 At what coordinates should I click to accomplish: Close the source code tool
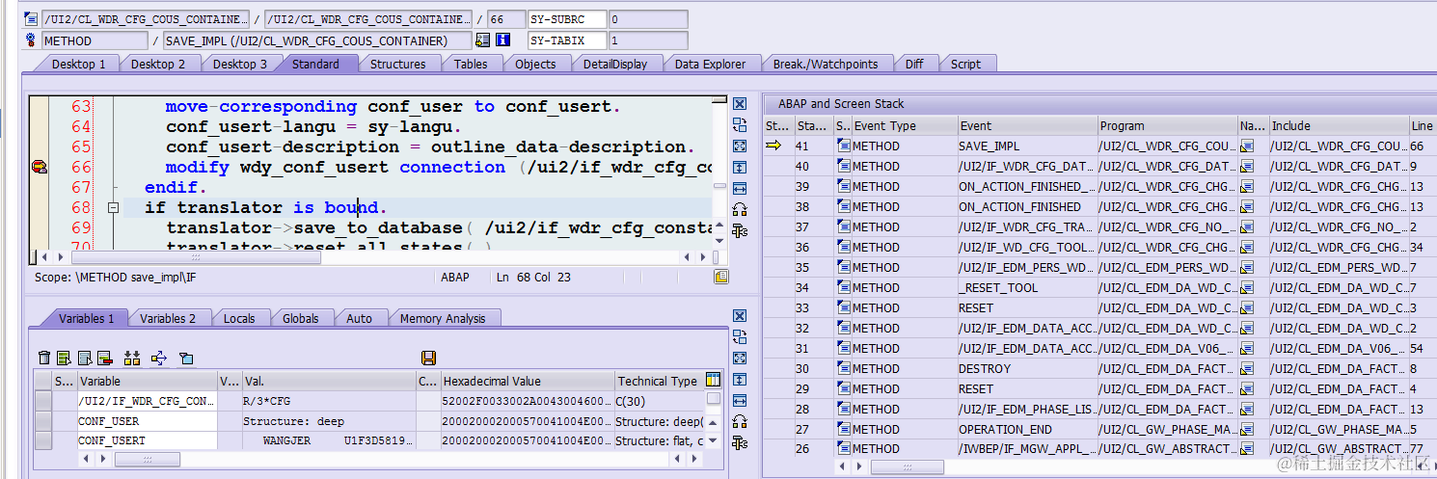tap(740, 104)
